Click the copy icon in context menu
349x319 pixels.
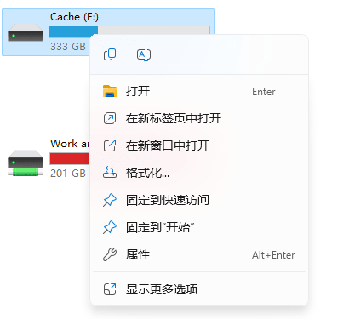[x=110, y=54]
